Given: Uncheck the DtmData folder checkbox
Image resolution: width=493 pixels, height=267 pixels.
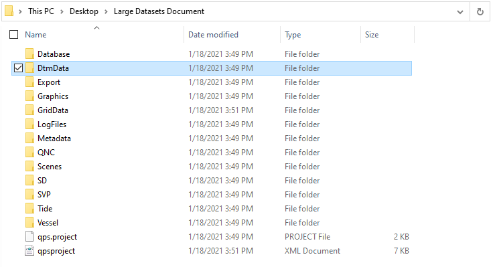Looking at the screenshot, I should tap(19, 68).
